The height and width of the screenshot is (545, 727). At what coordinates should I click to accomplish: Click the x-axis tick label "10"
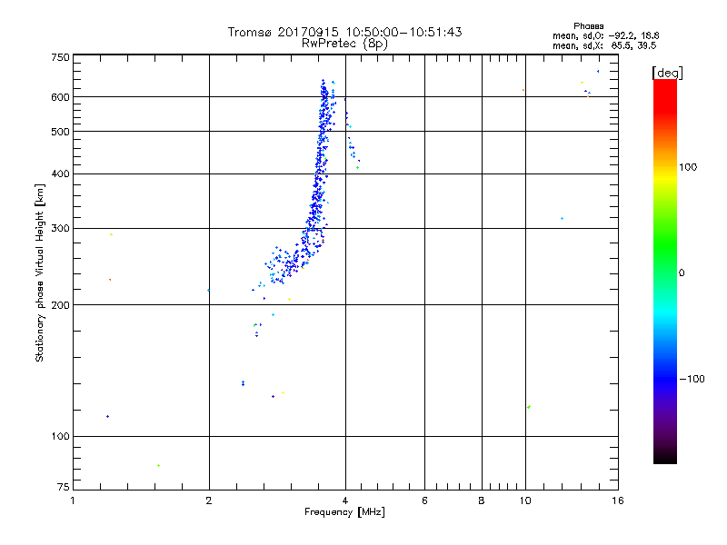click(525, 501)
